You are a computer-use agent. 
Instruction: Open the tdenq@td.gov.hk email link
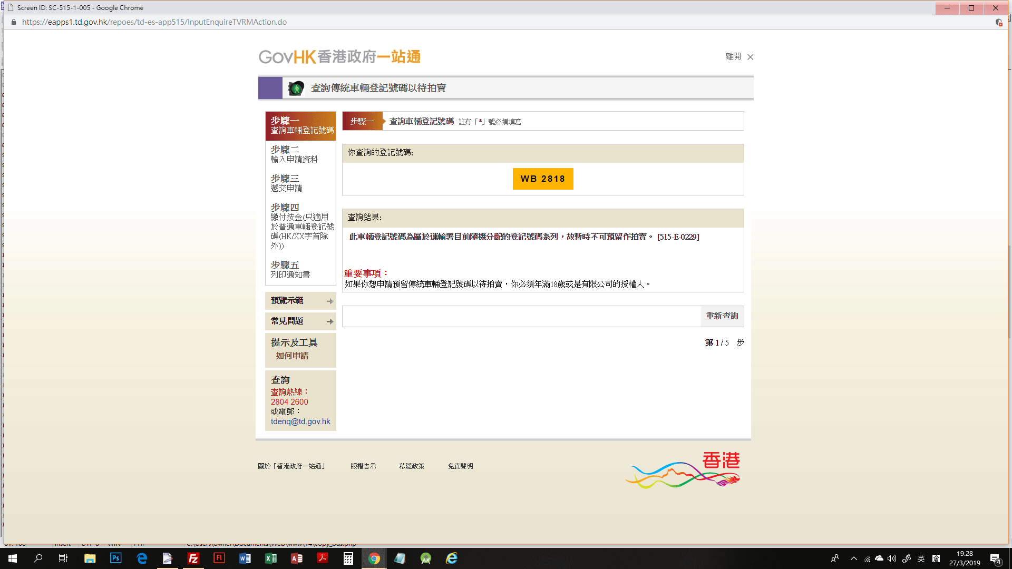click(300, 421)
